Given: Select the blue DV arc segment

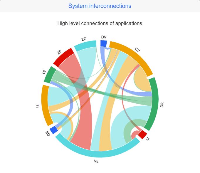Looking at the screenshot, I should pyautogui.click(x=104, y=43).
